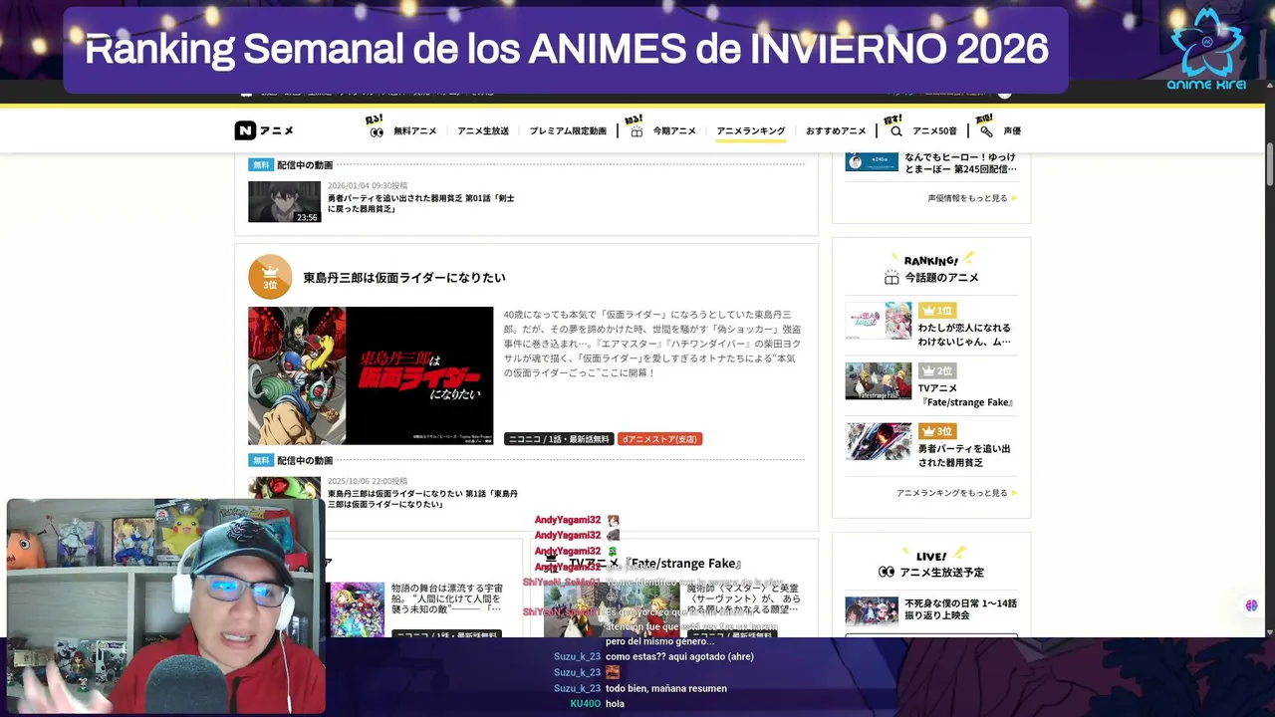This screenshot has width=1275, height=717.
Task: Open title 東島丹三郎は仮面ライダーになりたい
Action: click(x=404, y=278)
